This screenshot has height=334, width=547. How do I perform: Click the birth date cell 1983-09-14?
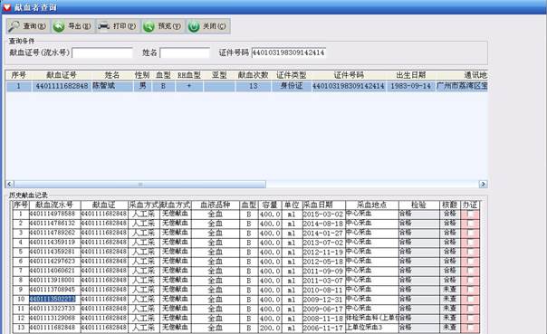coord(410,86)
